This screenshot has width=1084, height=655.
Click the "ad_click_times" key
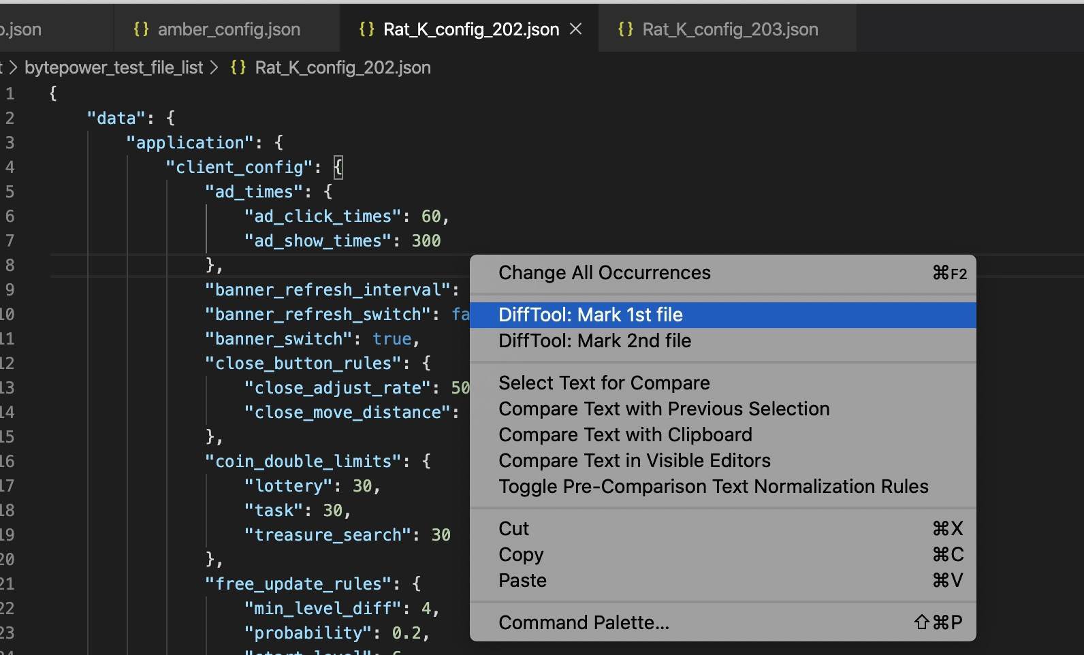[x=323, y=216]
